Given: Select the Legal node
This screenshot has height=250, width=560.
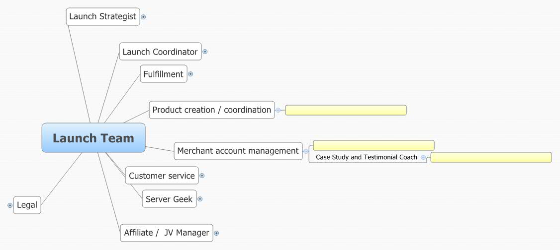Looking at the screenshot, I should (27, 205).
